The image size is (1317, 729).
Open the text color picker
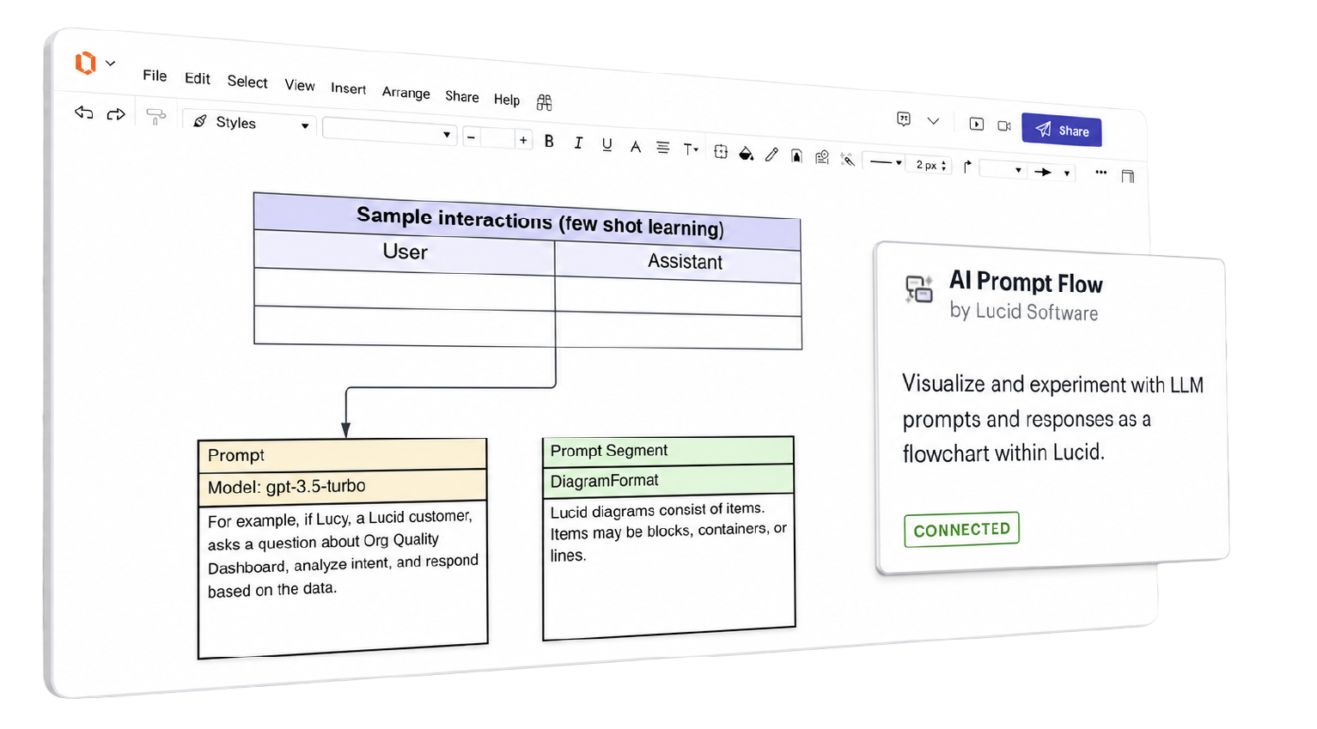[x=636, y=147]
